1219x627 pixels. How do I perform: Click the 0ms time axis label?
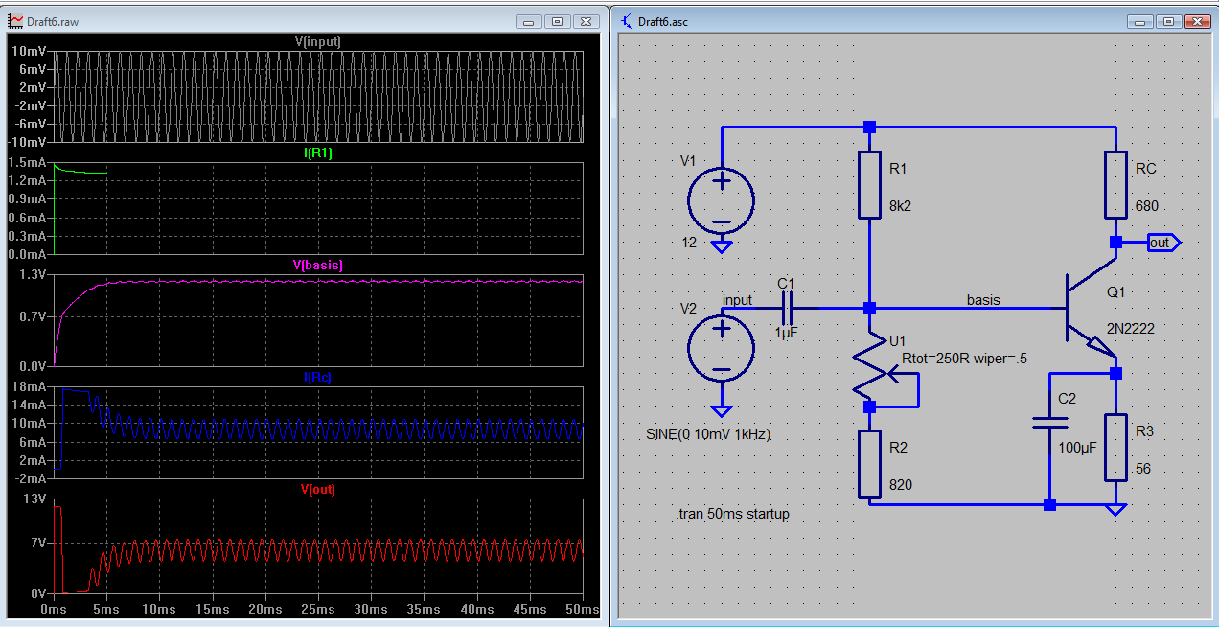click(54, 610)
